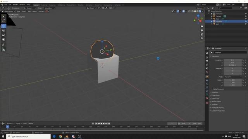Click the red X axis on the navigation gizmo
Screen dimensions: 248x139
click(x=200, y=21)
